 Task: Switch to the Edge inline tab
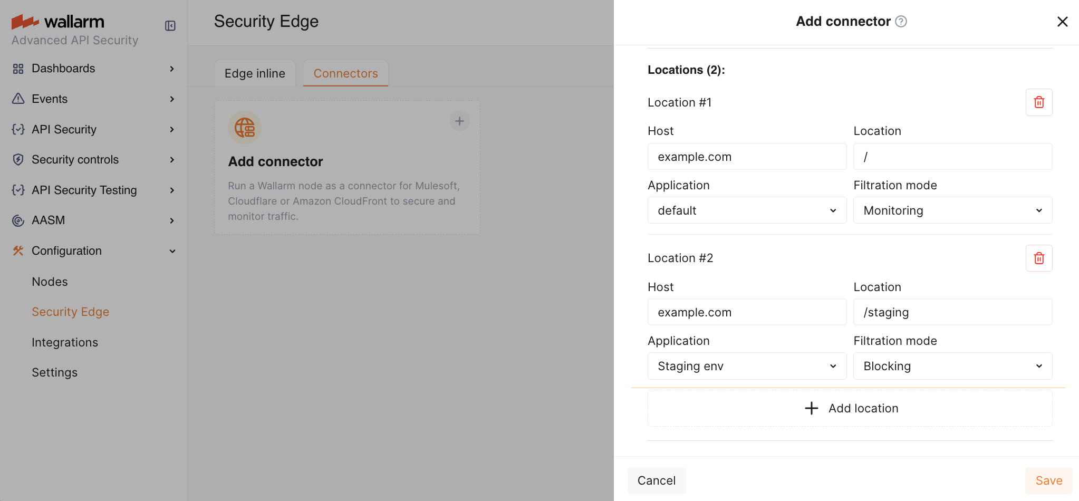[255, 73]
